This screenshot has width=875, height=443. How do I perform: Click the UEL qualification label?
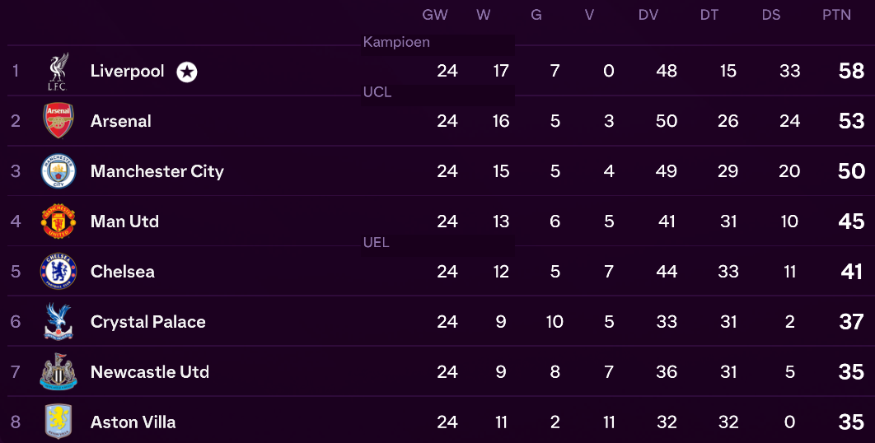[376, 242]
